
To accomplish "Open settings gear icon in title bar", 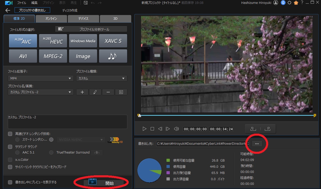I will pos(289,3).
